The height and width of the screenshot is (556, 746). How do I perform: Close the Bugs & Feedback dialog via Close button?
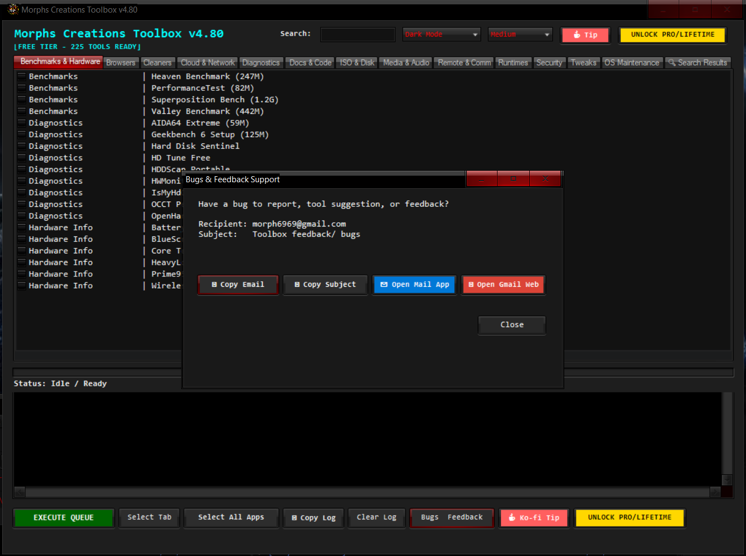click(512, 325)
